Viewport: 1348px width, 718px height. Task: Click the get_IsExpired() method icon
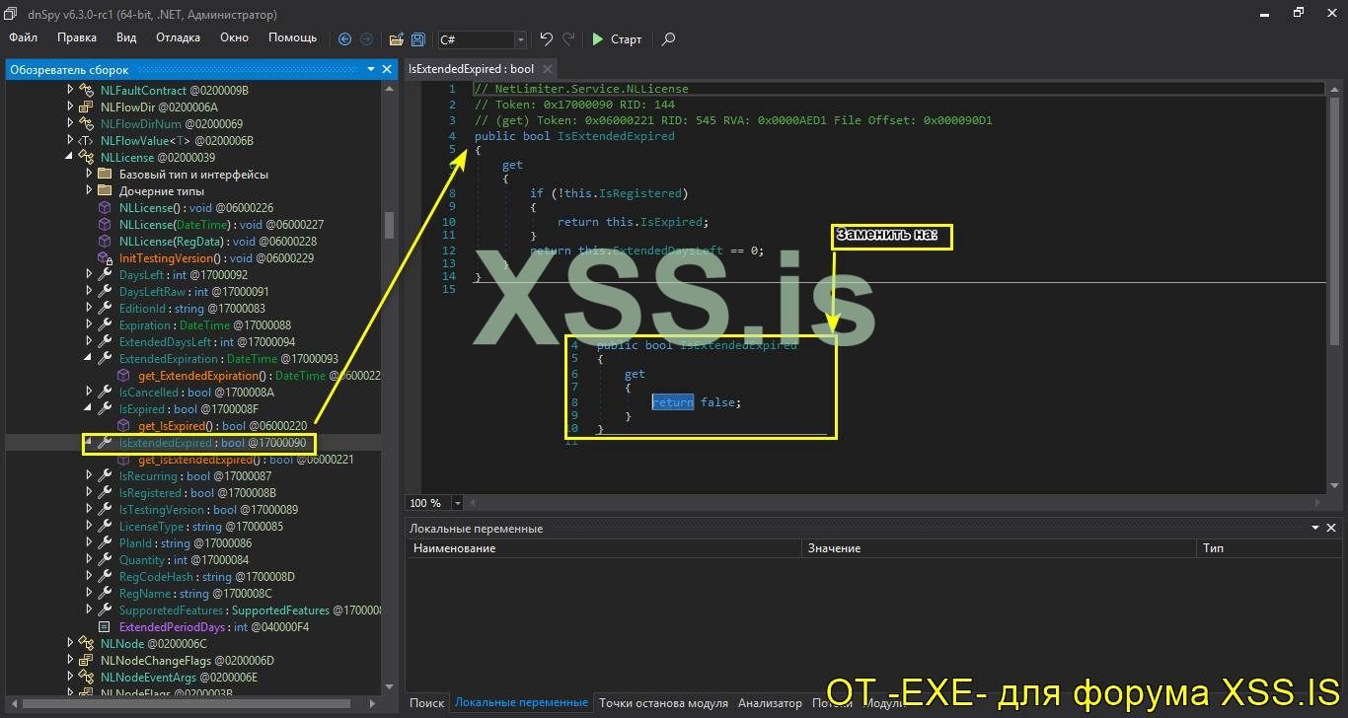point(123,426)
